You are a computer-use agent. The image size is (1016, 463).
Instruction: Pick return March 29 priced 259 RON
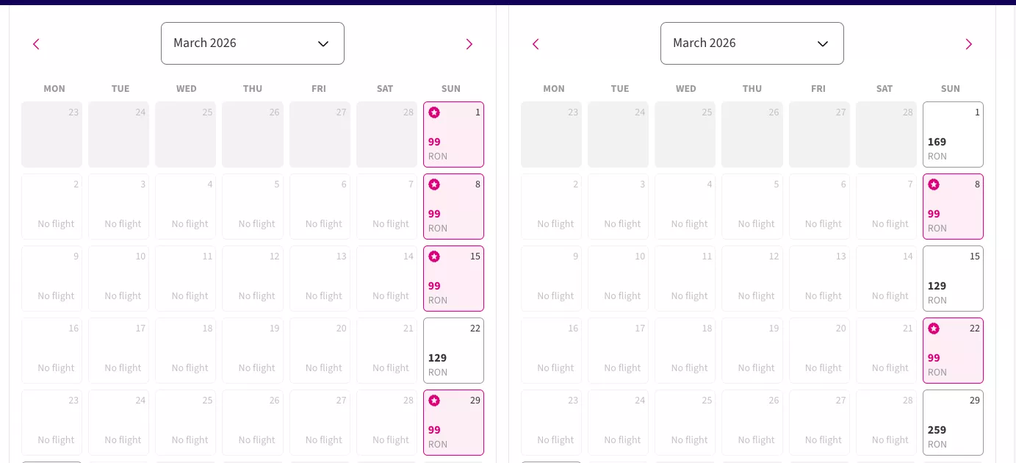953,423
